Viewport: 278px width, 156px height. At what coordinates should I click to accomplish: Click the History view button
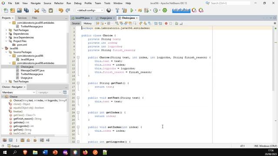click(88, 23)
